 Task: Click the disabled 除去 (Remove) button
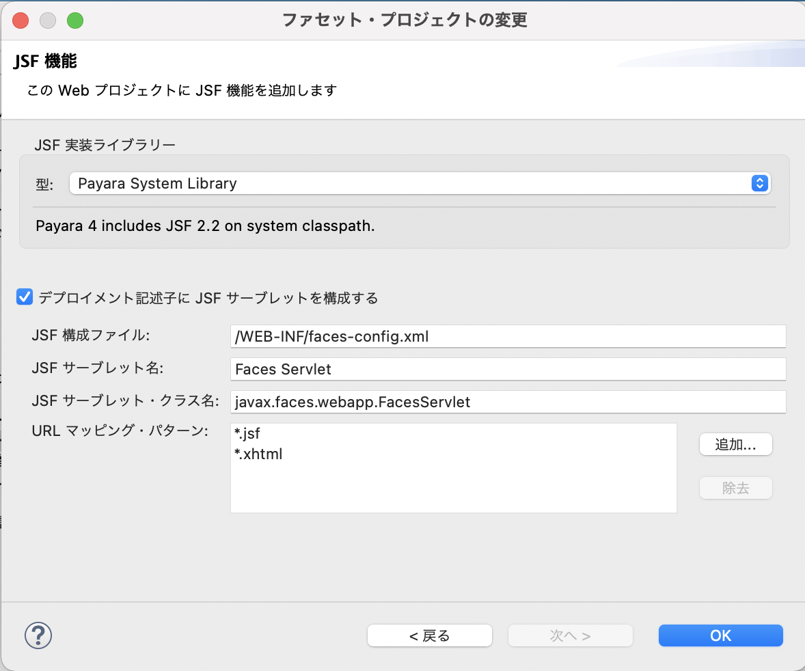[735, 488]
